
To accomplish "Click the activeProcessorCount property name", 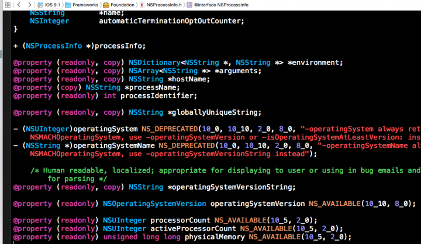I will click(x=193, y=229).
